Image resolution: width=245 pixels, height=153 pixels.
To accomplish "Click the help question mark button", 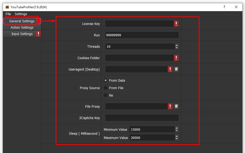I will [x=224, y=7].
